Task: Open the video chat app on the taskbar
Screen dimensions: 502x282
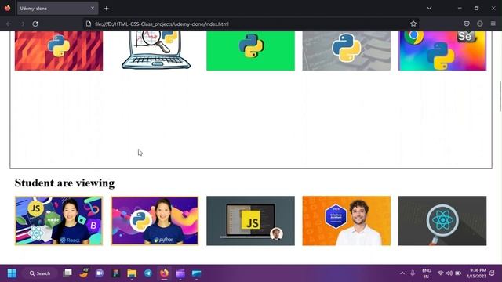Action: pyautogui.click(x=100, y=273)
